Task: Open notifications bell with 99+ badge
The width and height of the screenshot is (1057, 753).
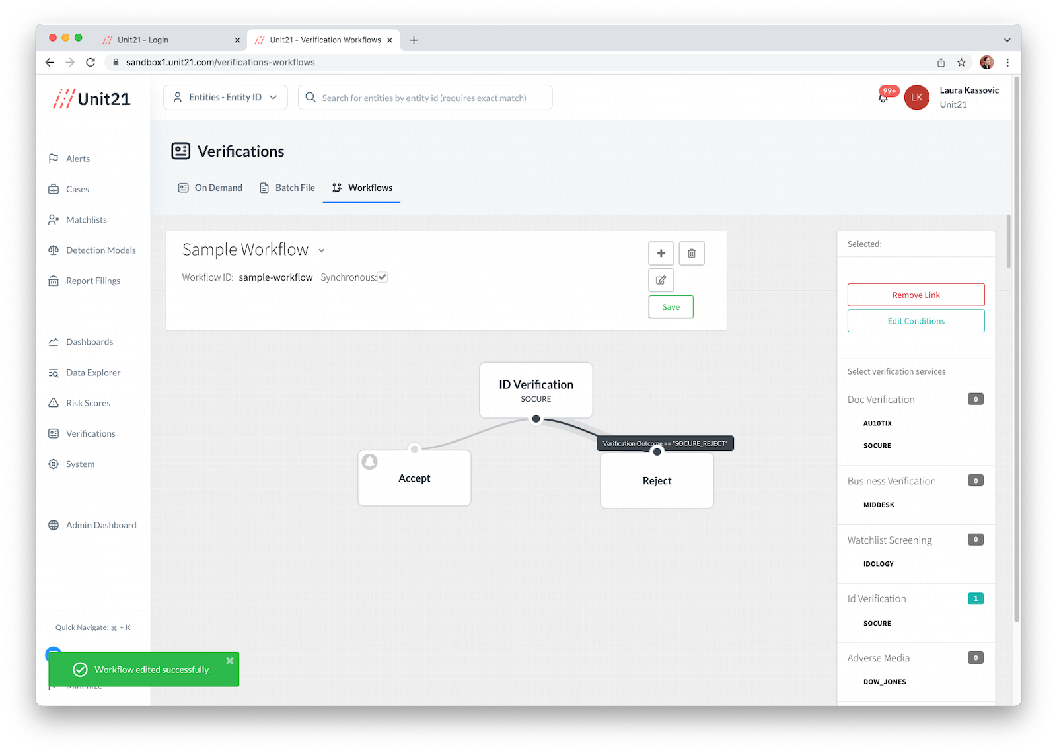Action: tap(883, 97)
